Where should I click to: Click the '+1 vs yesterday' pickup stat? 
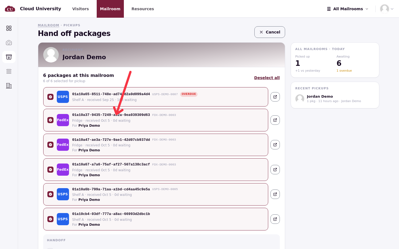tap(308, 71)
